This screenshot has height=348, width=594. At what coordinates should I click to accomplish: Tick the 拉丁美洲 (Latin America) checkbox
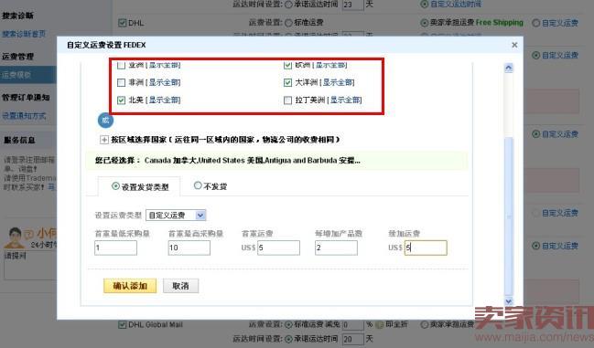click(287, 100)
